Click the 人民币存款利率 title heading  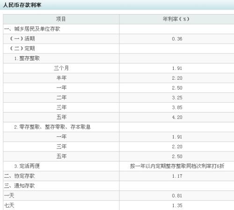click(x=22, y=5)
